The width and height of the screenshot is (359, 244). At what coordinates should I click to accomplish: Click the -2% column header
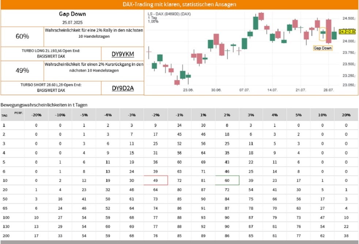[x=156, y=115]
